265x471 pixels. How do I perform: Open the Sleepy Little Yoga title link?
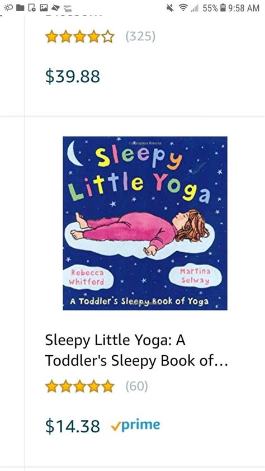136,350
